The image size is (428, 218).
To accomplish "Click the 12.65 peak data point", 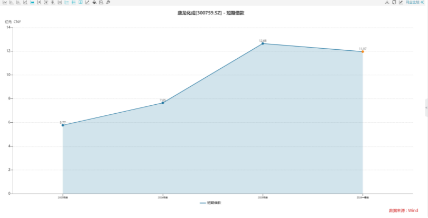I will (263, 43).
